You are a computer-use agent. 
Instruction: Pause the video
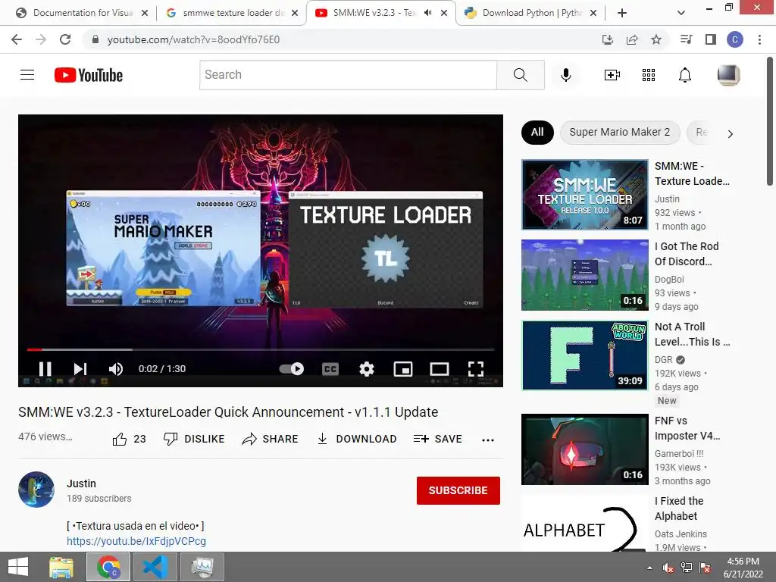pyautogui.click(x=45, y=369)
